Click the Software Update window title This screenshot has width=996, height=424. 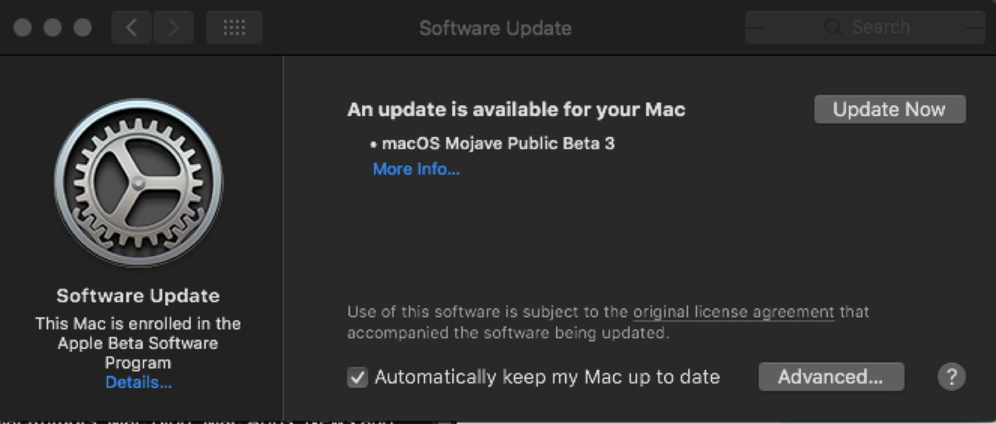click(x=495, y=28)
